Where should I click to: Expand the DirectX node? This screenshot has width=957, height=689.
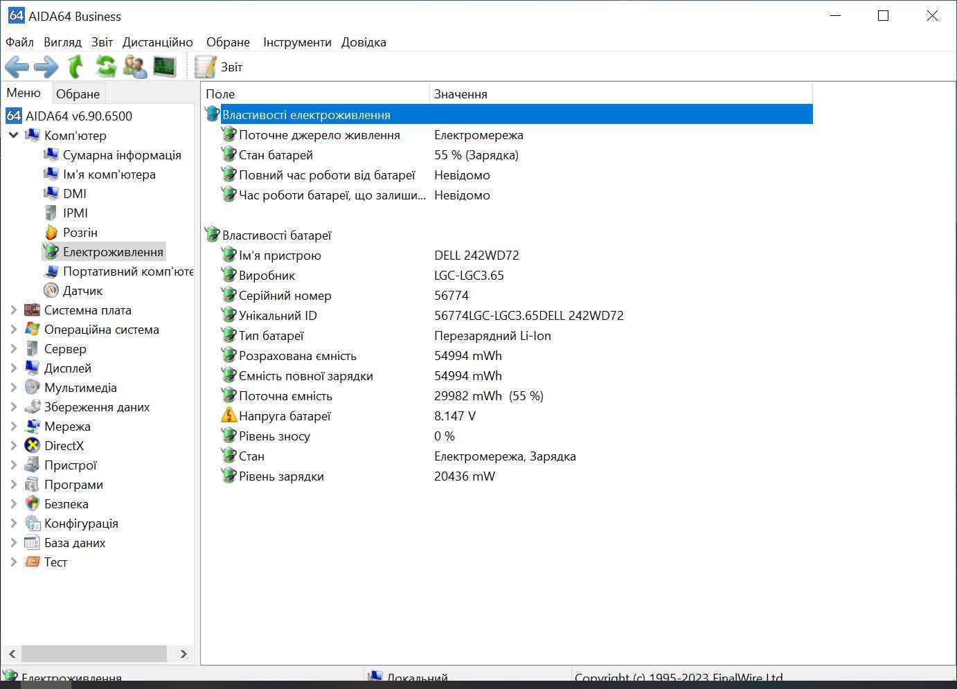13,446
